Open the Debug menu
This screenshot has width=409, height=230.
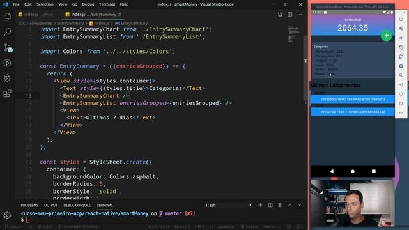tap(88, 4)
